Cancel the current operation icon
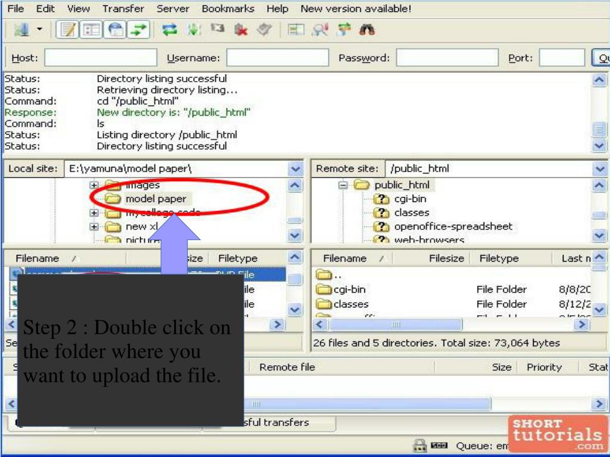The height and width of the screenshot is (457, 610). point(217,29)
